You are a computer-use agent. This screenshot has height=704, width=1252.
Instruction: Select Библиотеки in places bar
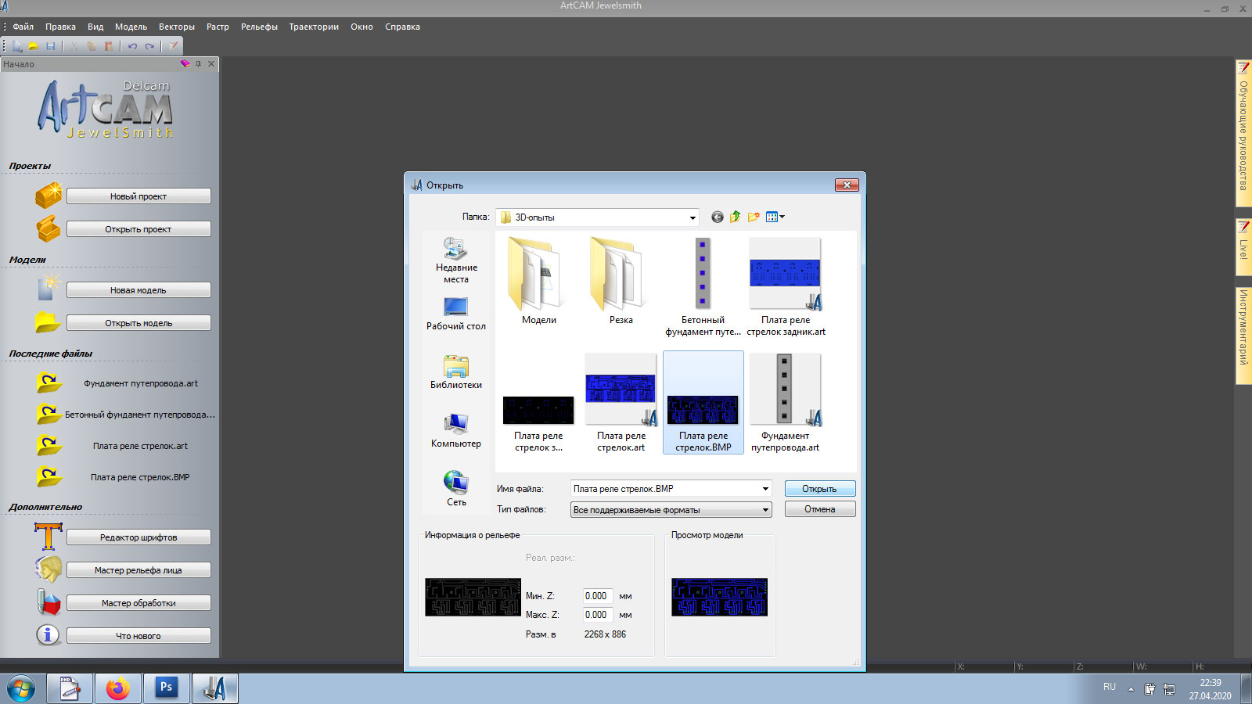coord(456,372)
